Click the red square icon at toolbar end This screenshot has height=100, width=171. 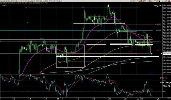(x=169, y=1)
